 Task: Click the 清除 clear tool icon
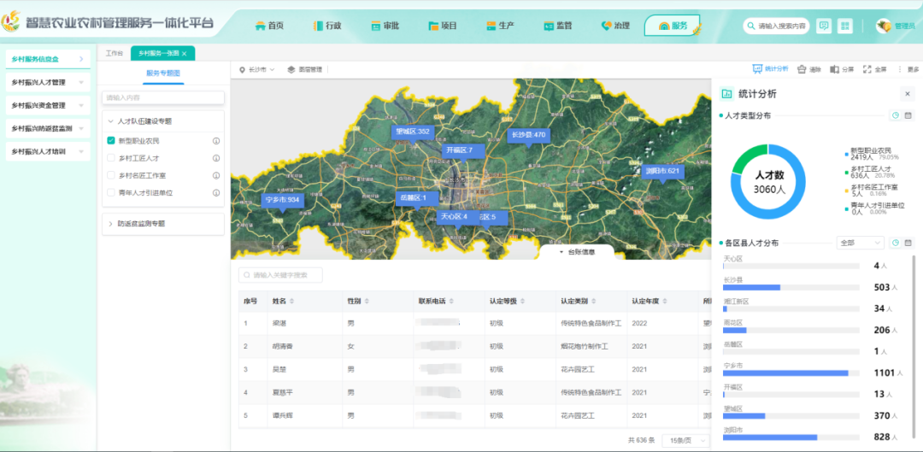pos(809,69)
